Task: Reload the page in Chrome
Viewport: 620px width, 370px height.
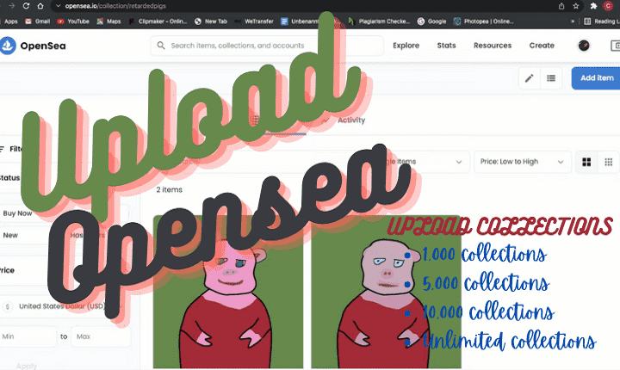Action: [26, 6]
